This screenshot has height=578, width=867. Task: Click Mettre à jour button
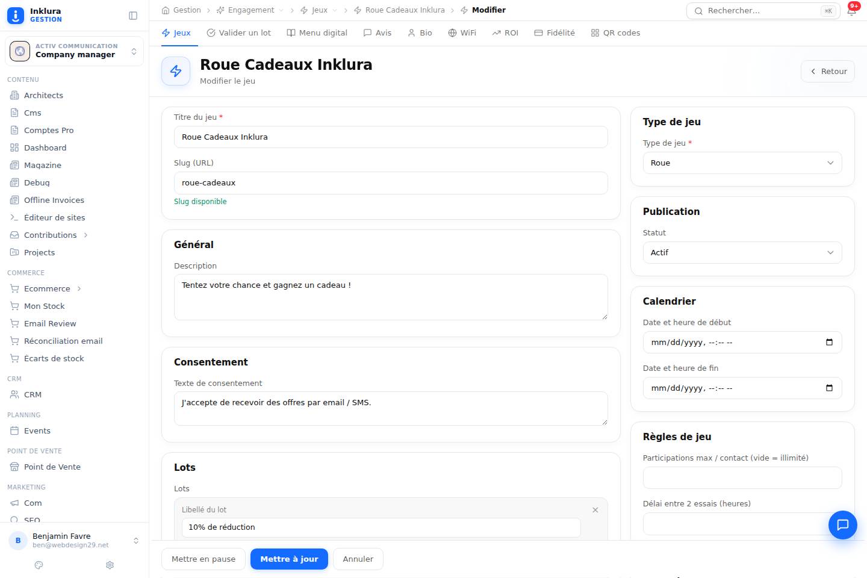289,559
